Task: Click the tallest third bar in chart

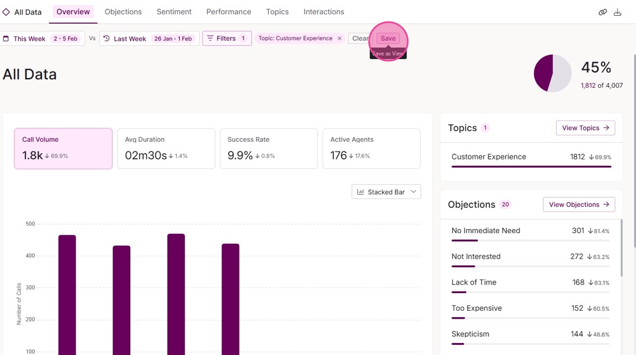Action: [176, 294]
